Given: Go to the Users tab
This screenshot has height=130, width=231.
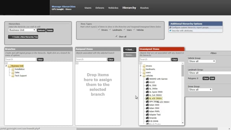Looking at the screenshot, I should point(88,8).
